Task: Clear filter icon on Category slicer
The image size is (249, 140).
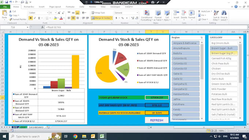Action: click(x=240, y=38)
